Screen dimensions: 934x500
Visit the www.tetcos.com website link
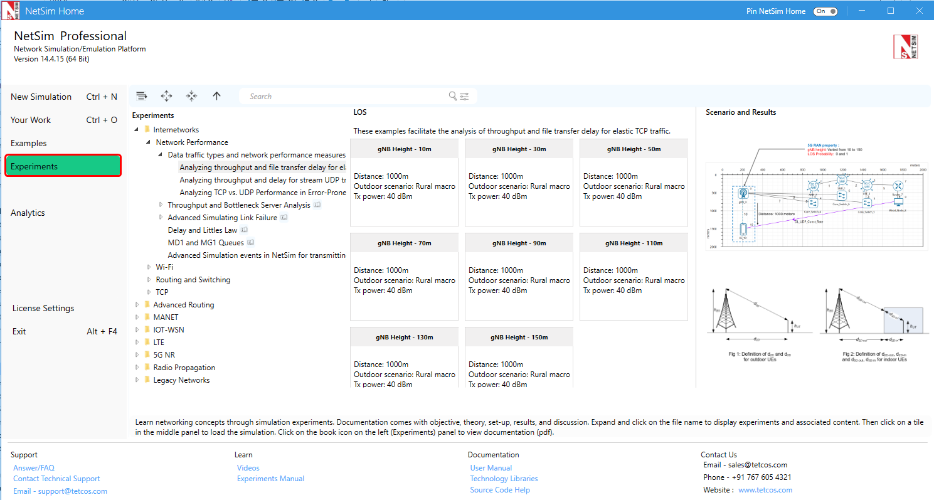pyautogui.click(x=765, y=490)
